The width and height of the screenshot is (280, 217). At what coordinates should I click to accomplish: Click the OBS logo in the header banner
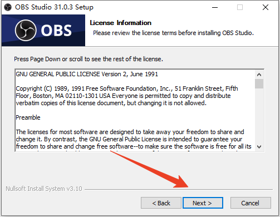(x=43, y=31)
